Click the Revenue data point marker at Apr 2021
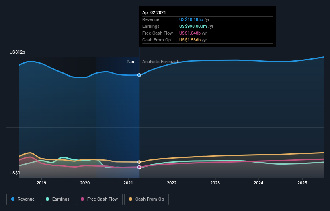The width and height of the screenshot is (330, 211). [139, 75]
